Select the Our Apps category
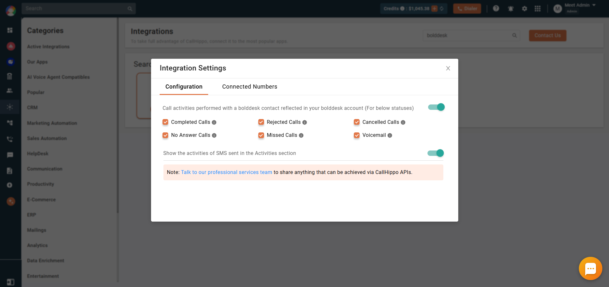 pyautogui.click(x=37, y=62)
